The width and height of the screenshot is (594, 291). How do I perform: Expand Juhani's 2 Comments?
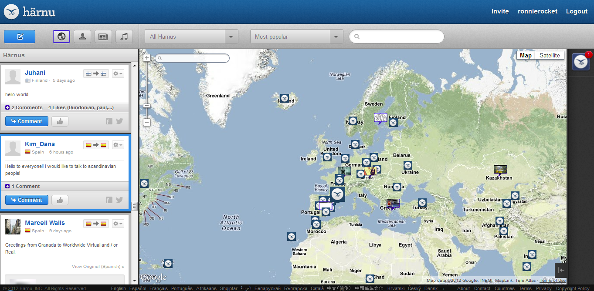coord(24,107)
